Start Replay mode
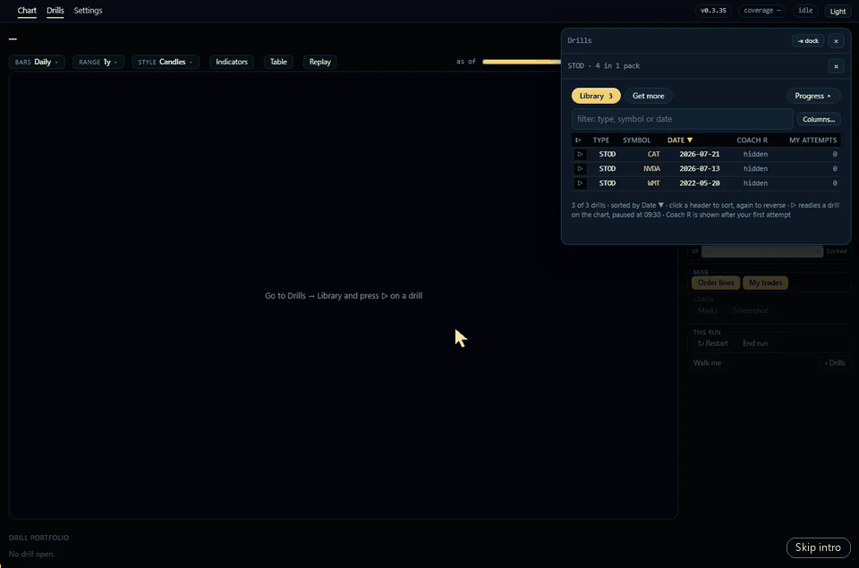The width and height of the screenshot is (859, 568). coord(320,62)
